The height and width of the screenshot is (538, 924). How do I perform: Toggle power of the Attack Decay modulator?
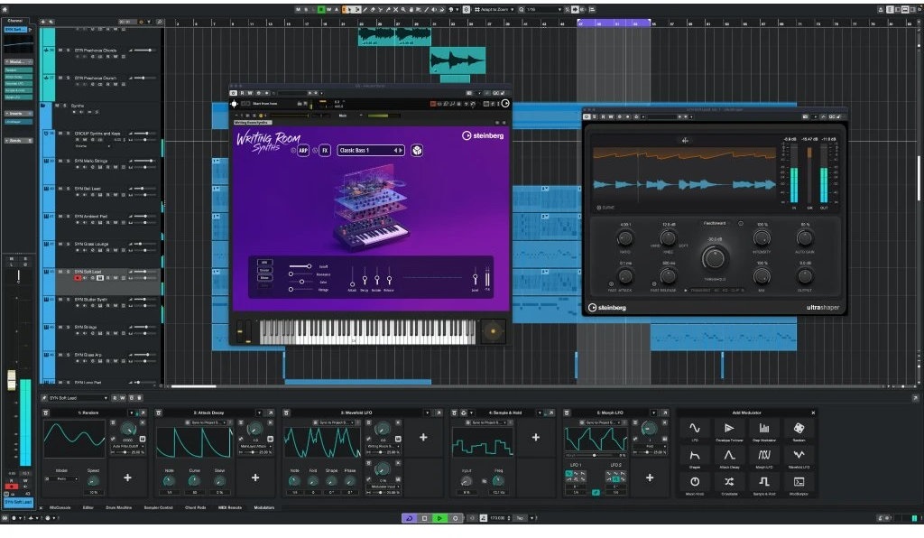tap(159, 413)
